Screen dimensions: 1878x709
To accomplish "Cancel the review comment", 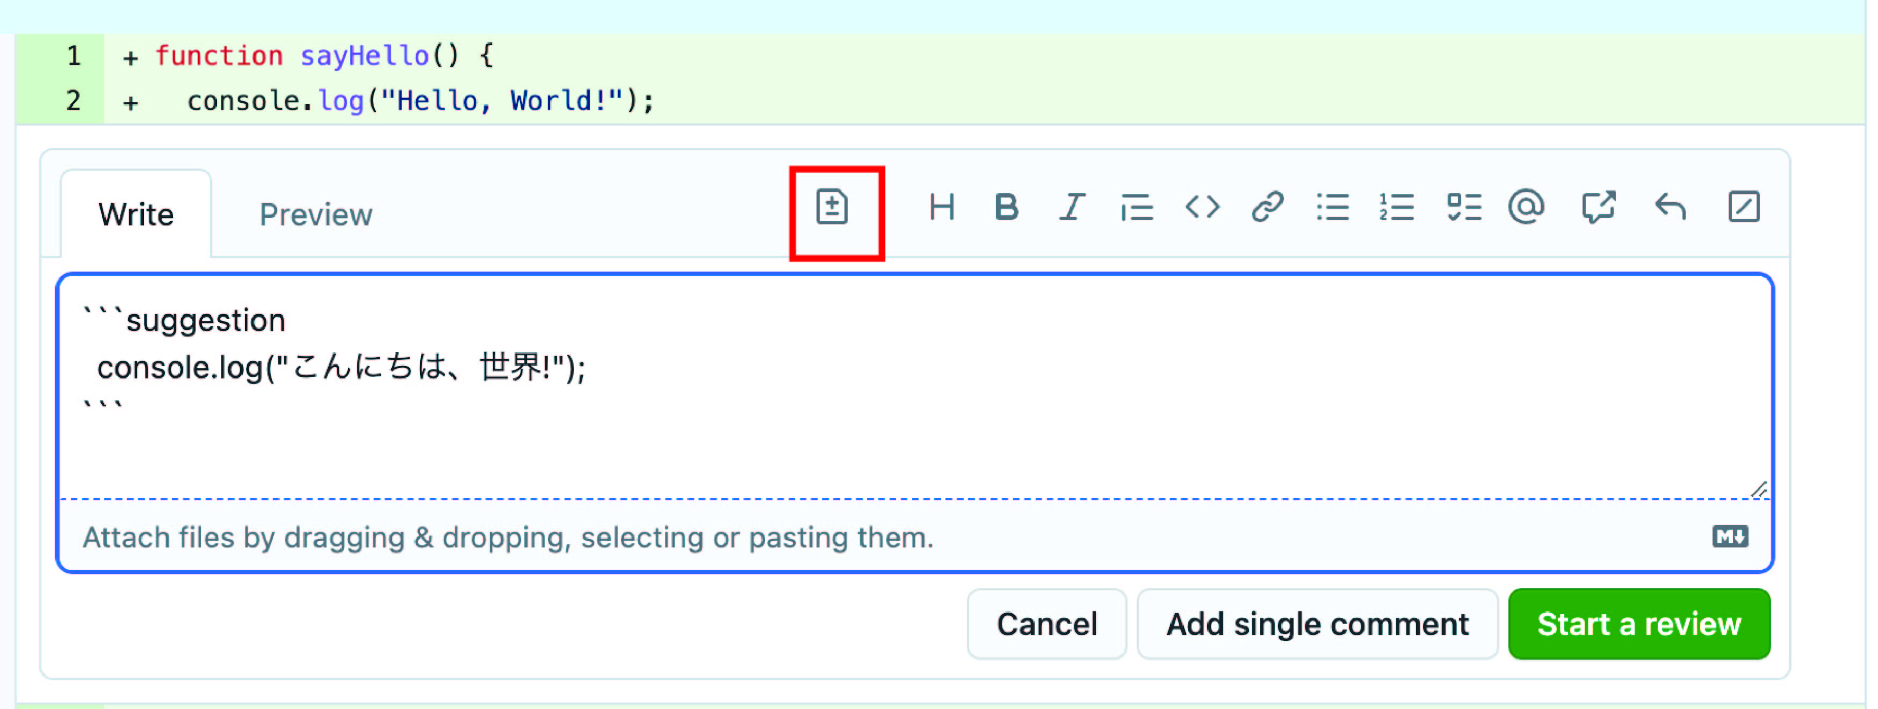I will (1047, 625).
